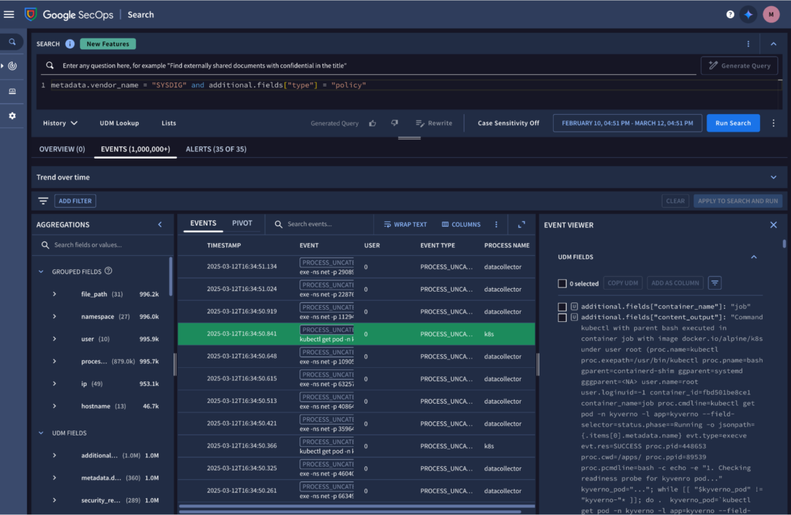Click the Event Viewer vertical scrollbar
The image size is (791, 515).
tap(784, 244)
